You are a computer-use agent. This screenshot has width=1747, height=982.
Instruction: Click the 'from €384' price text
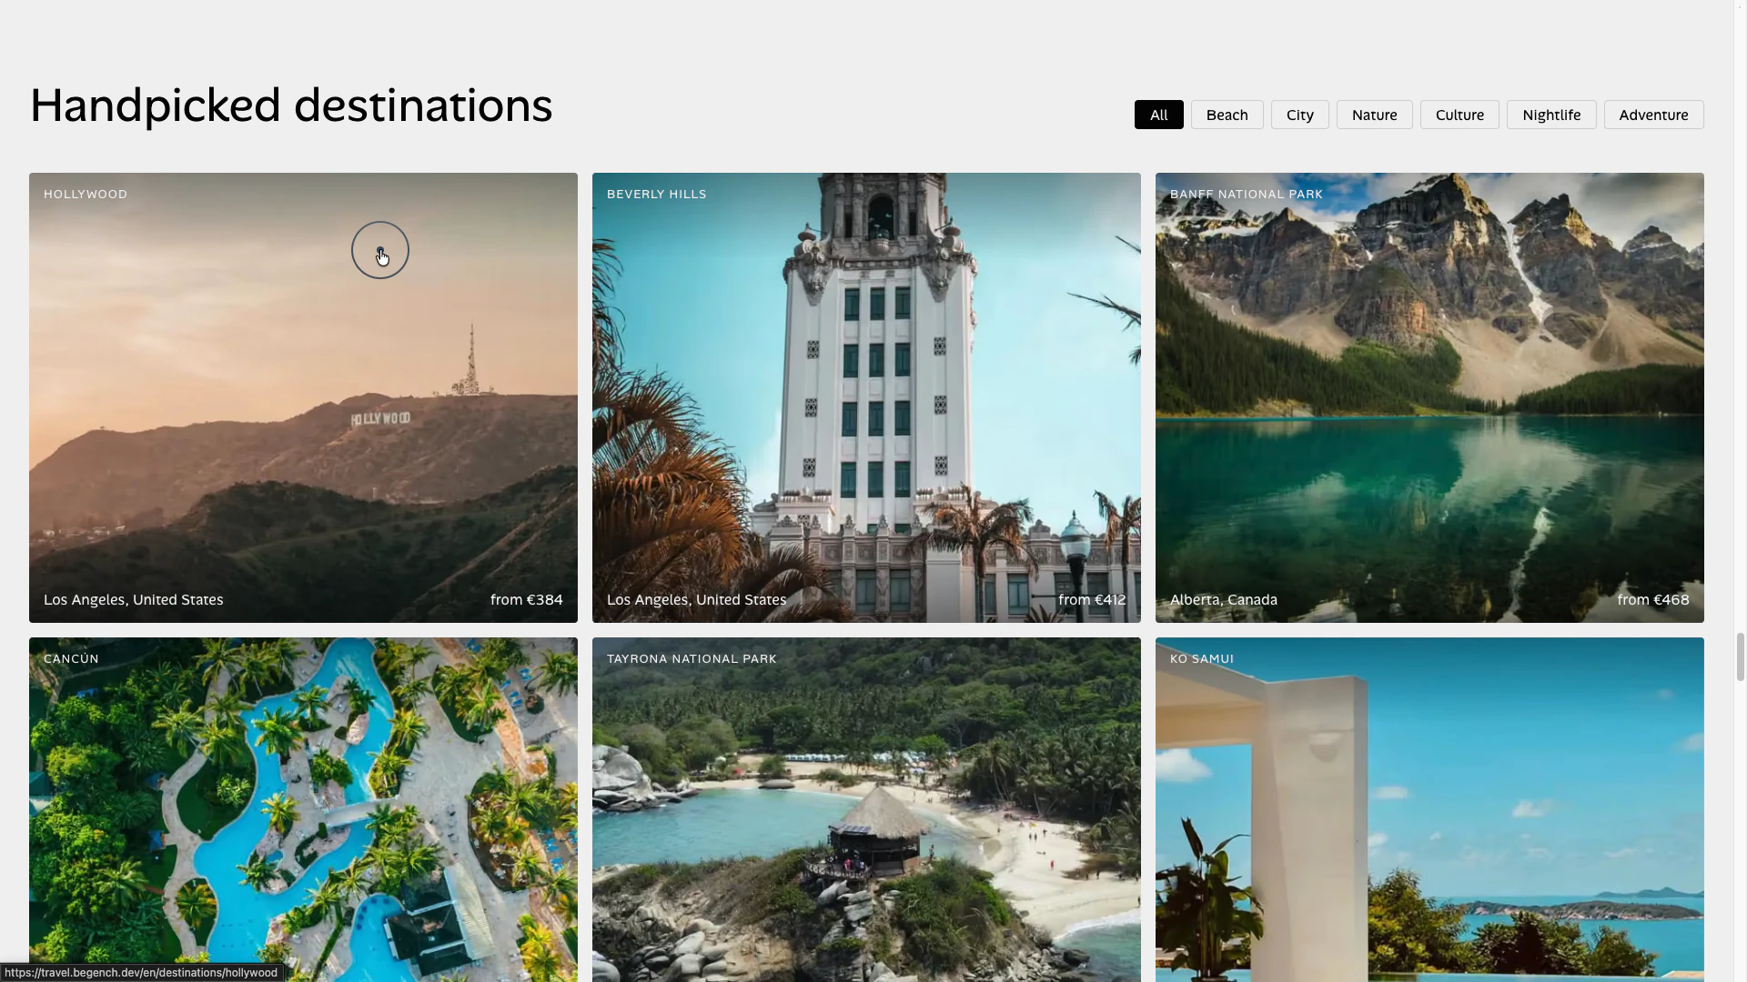pyautogui.click(x=526, y=600)
